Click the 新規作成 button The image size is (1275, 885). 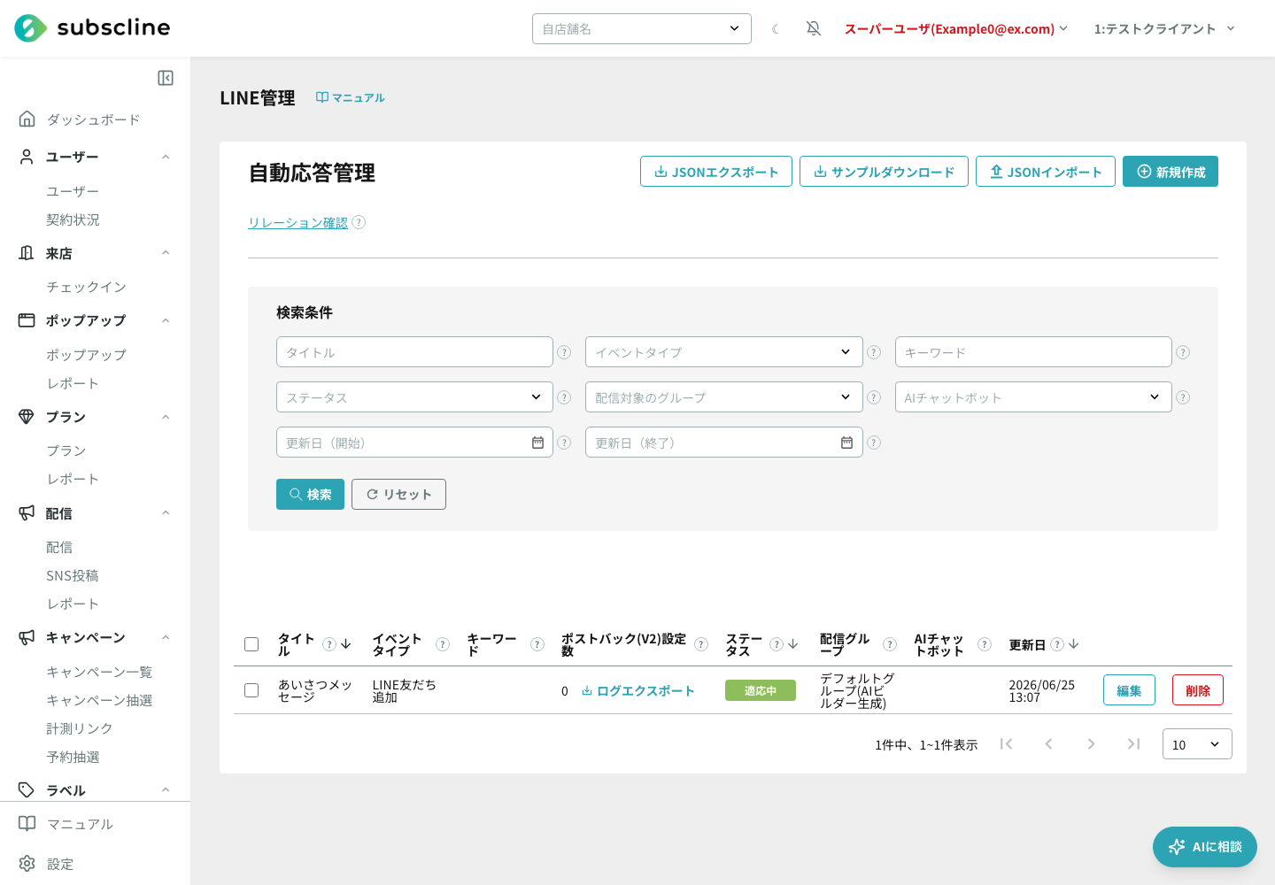click(x=1171, y=172)
